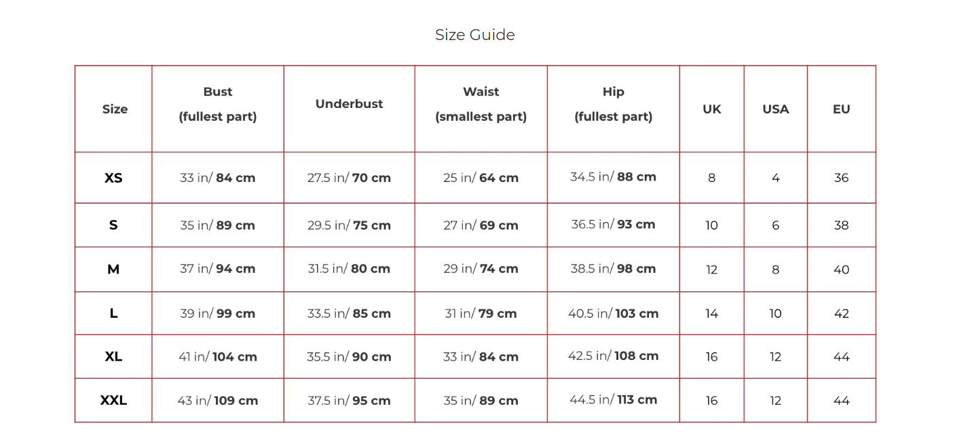Select the 40.5 in/ 103 cm hip cell
The width and height of the screenshot is (955, 438).
click(x=613, y=314)
